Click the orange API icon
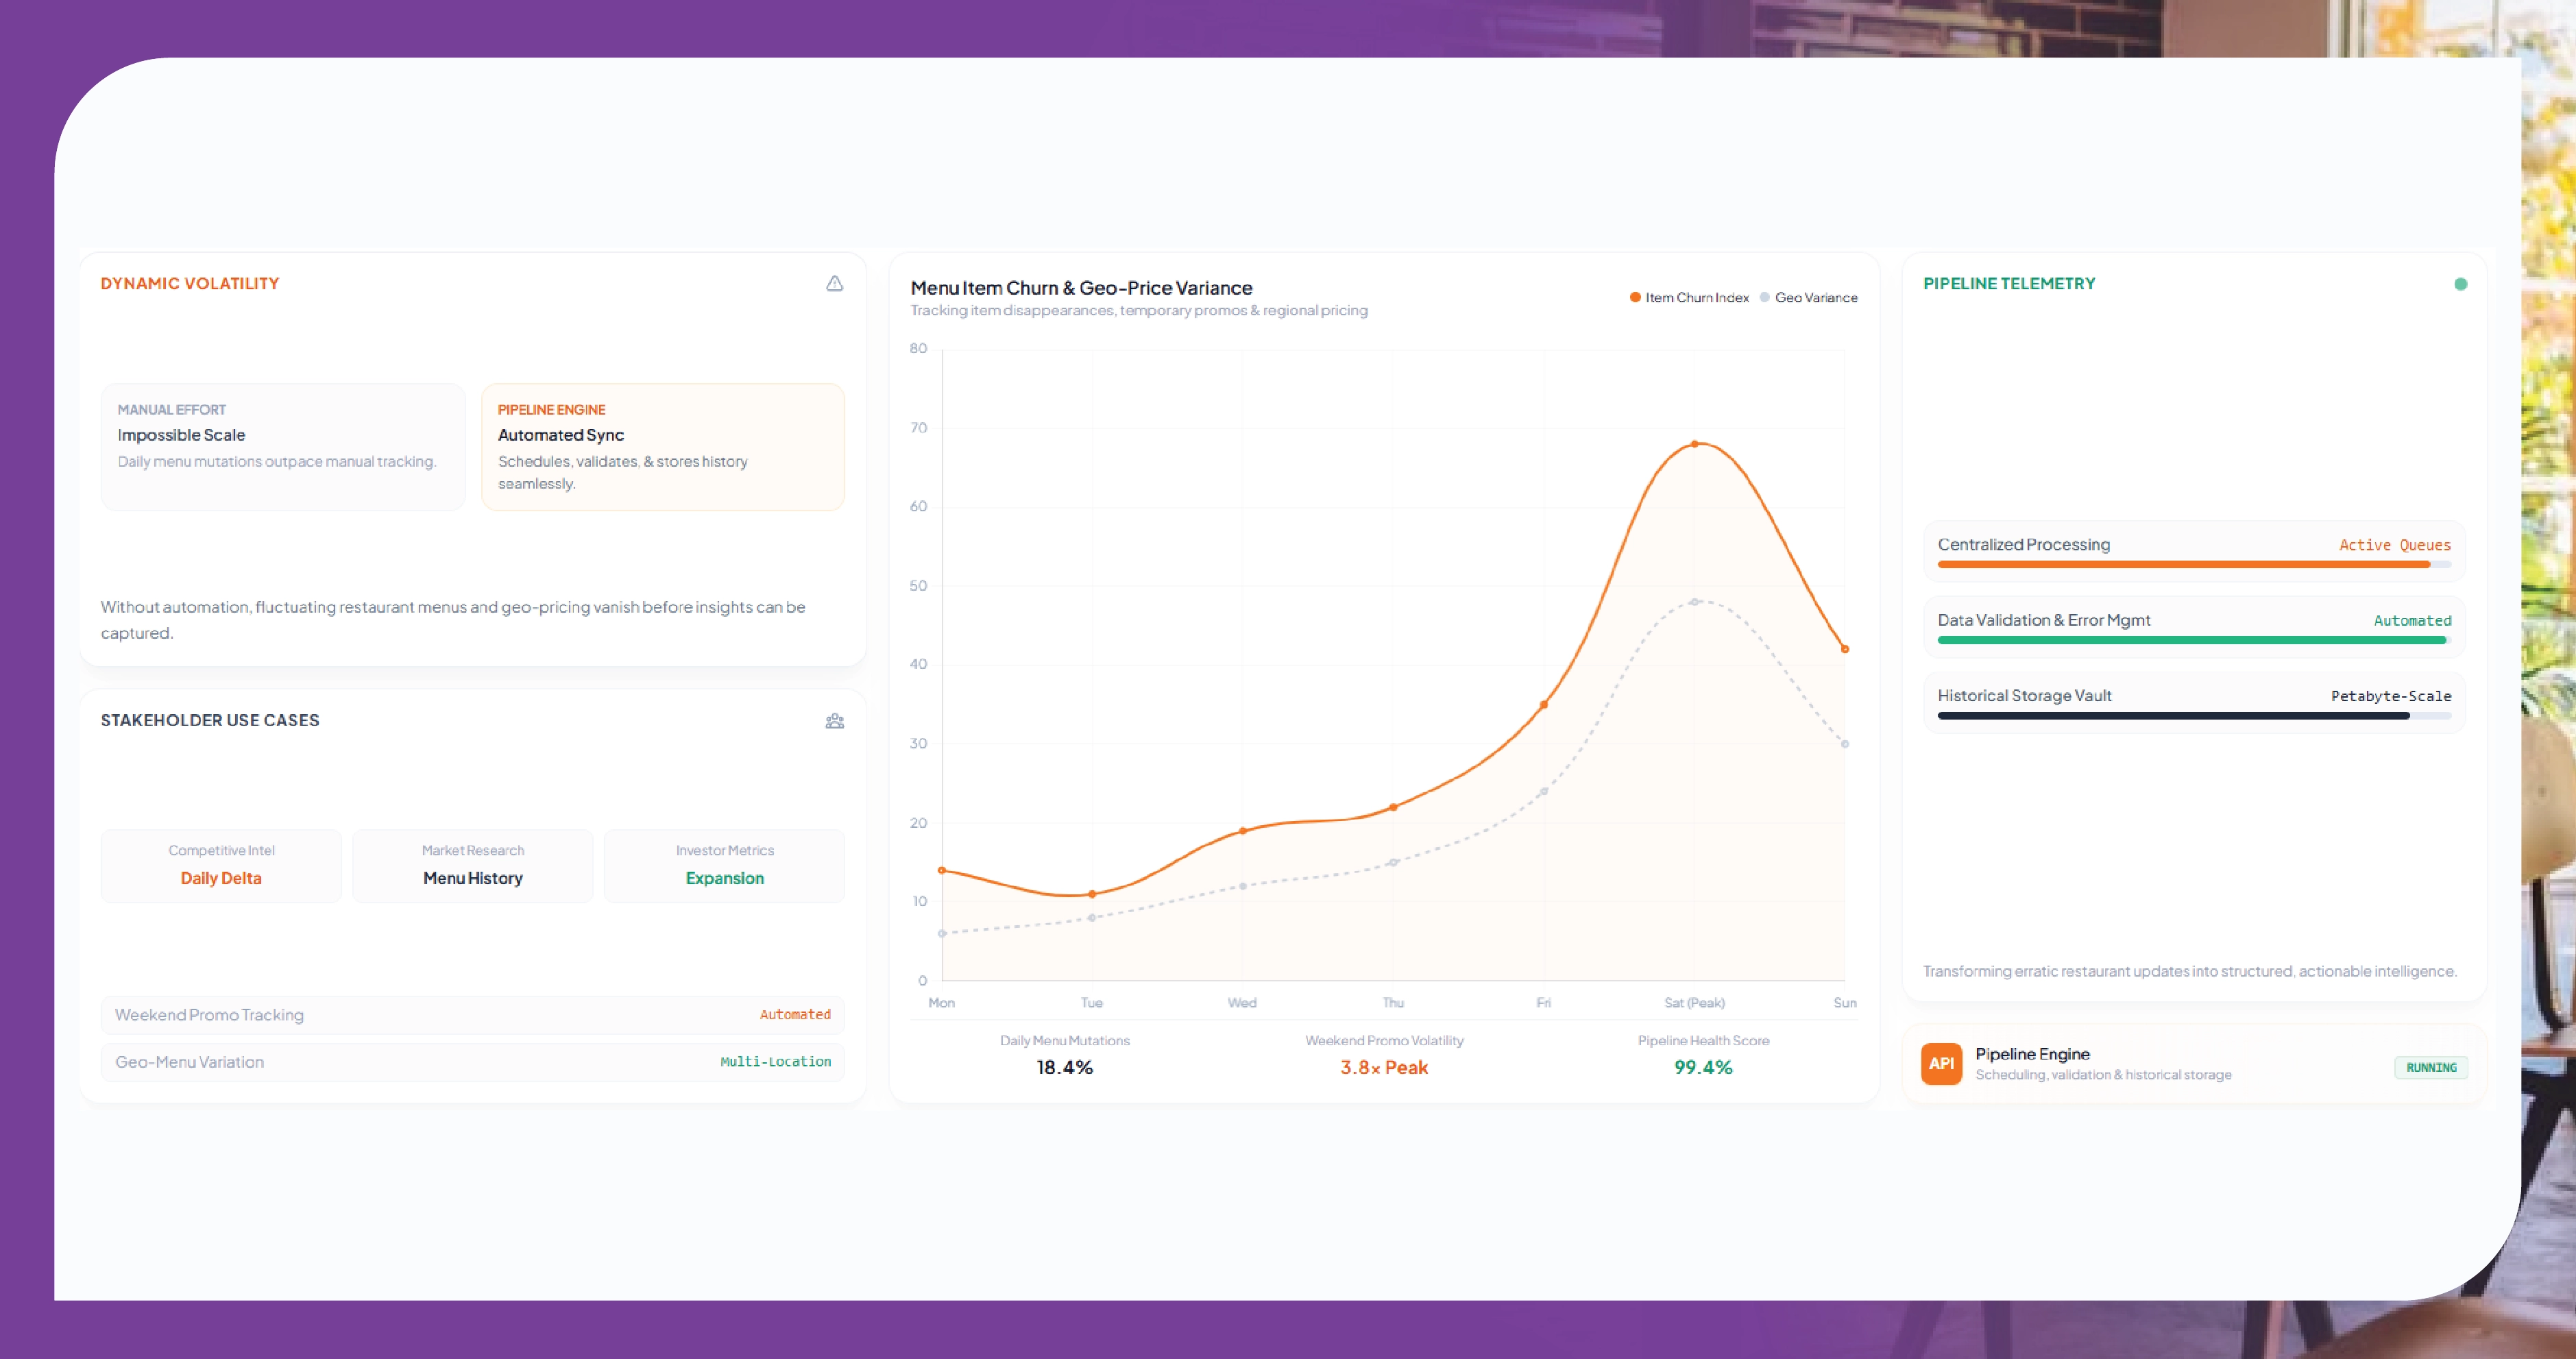Viewport: 2576px width, 1359px height. 1941,1063
